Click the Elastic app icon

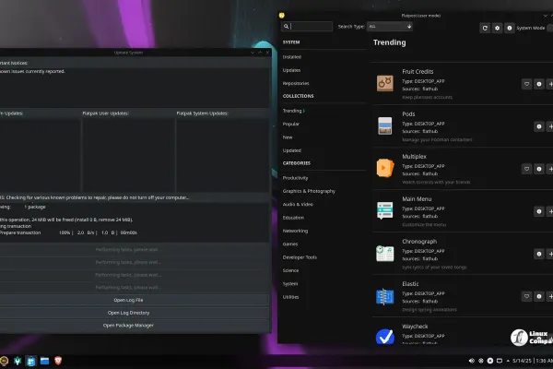384,296
